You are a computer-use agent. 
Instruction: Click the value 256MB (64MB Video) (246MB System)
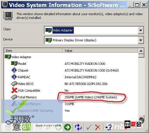coord(91,97)
